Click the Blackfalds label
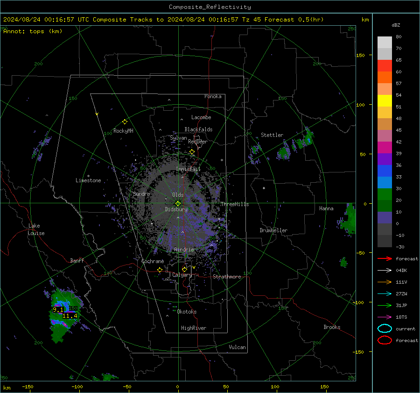The height and width of the screenshot is (393, 420). coord(198,129)
